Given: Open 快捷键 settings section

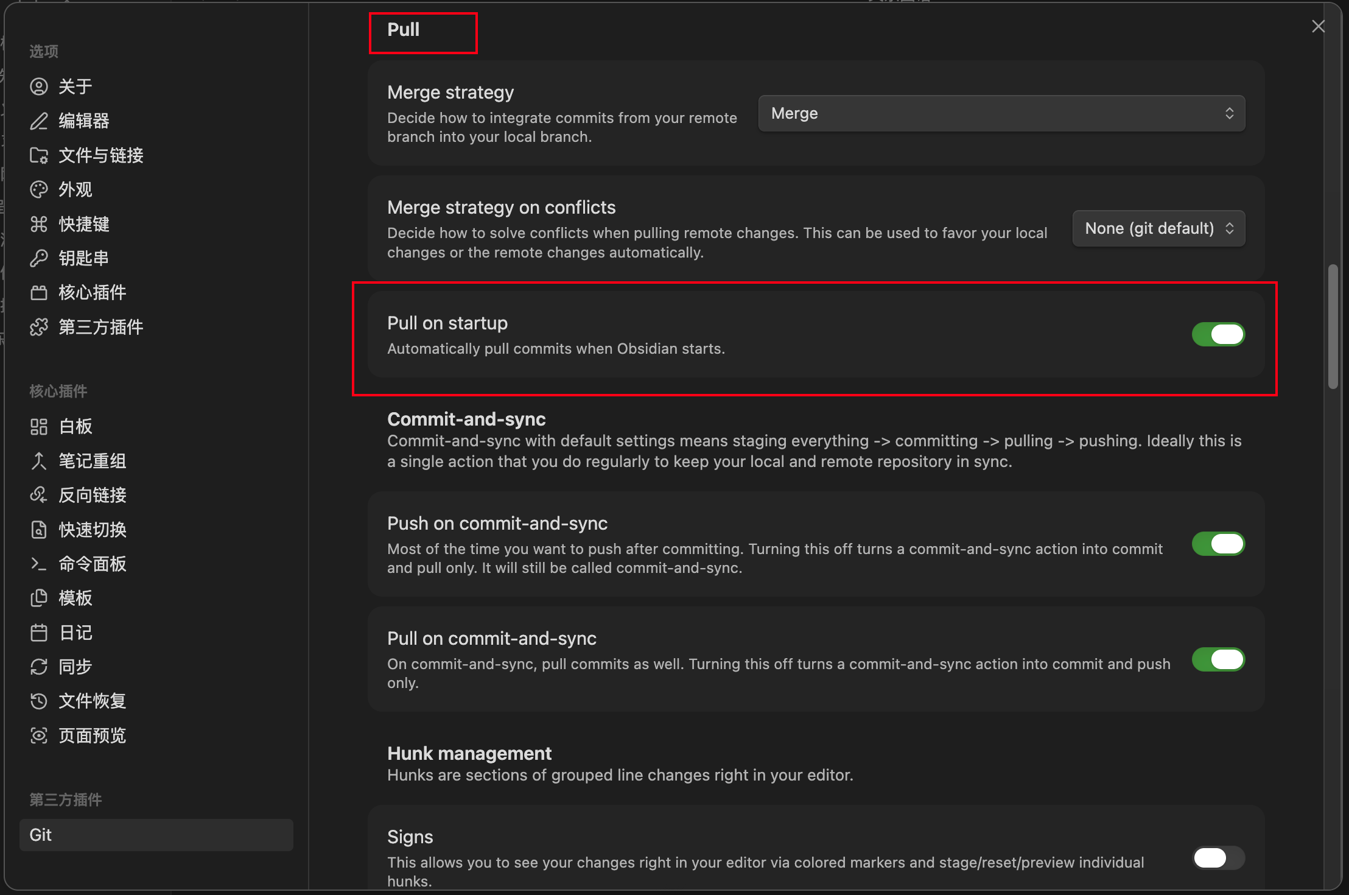Looking at the screenshot, I should pyautogui.click(x=156, y=224).
